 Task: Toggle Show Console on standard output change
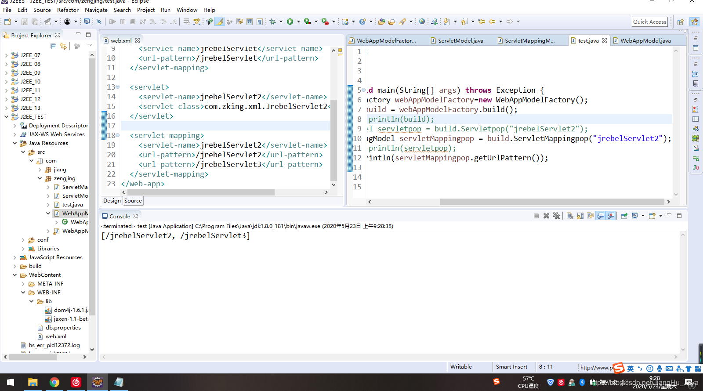click(x=601, y=216)
